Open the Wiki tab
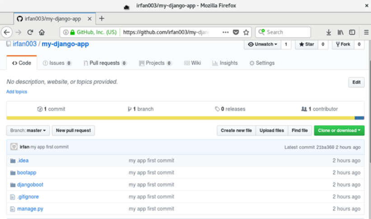Image resolution: width=371 pixels, height=219 pixels. click(x=193, y=63)
